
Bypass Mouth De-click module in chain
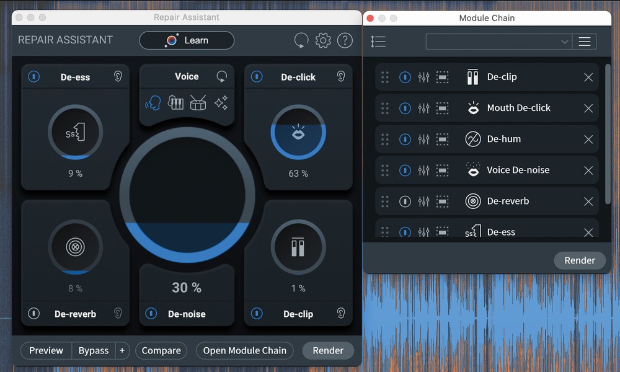[405, 108]
